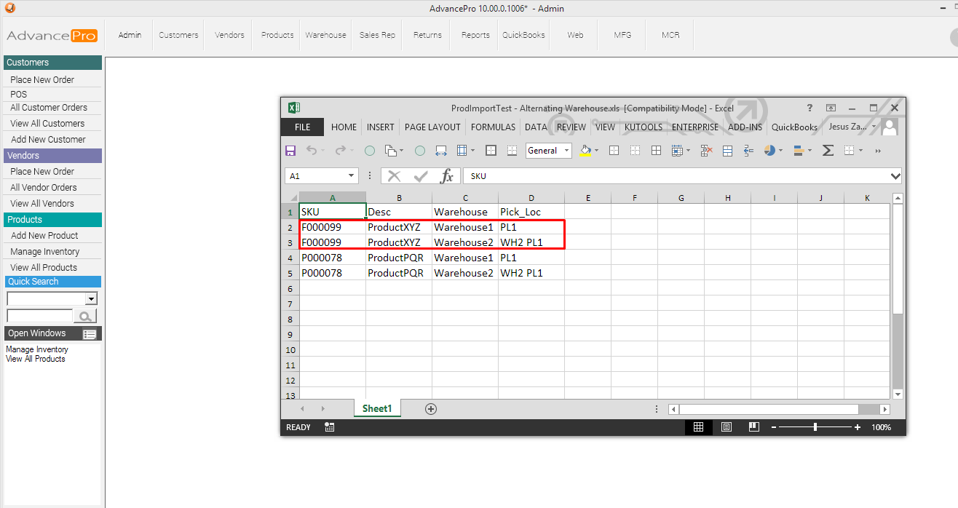This screenshot has height=508, width=958.
Task: Click Add New Product link
Action: point(44,236)
